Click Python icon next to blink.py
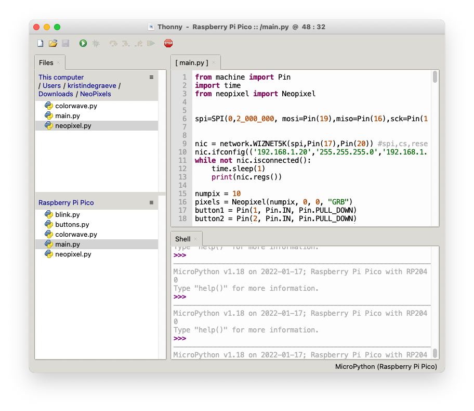 (49, 214)
